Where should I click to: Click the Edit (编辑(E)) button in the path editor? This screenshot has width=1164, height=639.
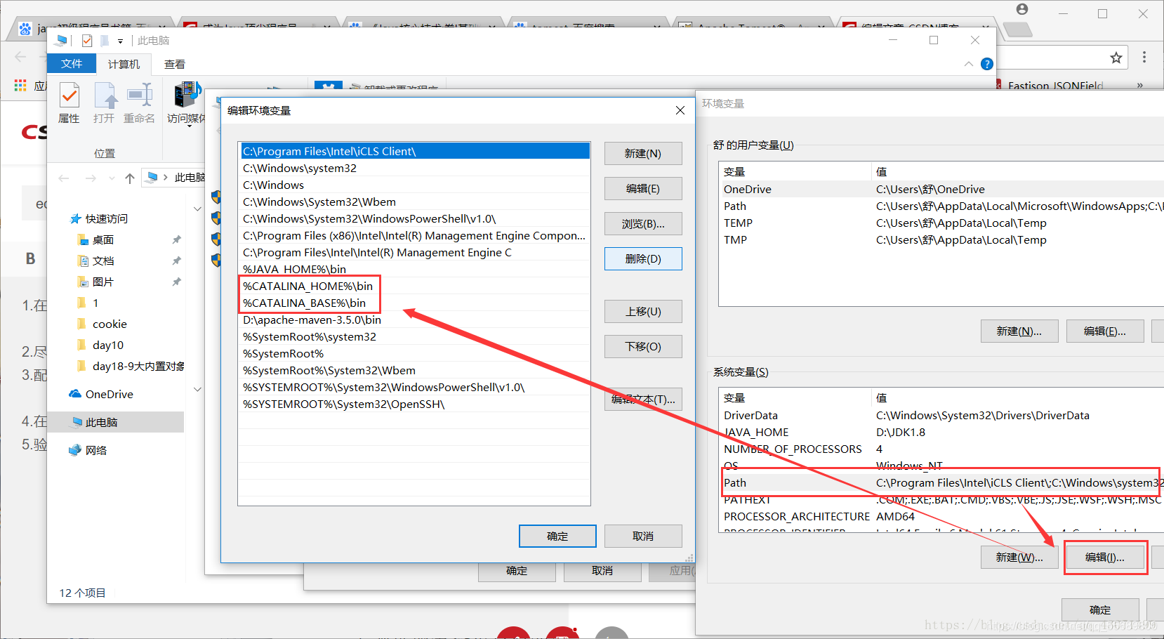point(643,189)
